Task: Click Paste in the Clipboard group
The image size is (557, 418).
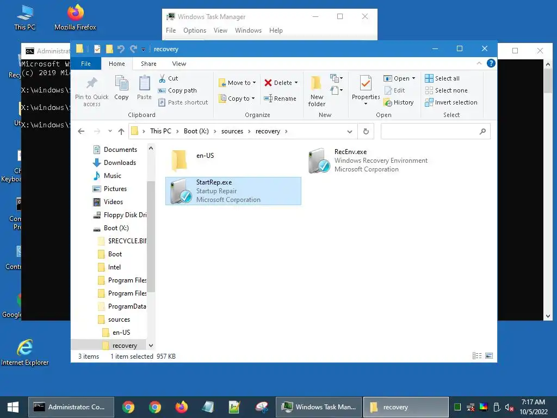Action: [144, 88]
